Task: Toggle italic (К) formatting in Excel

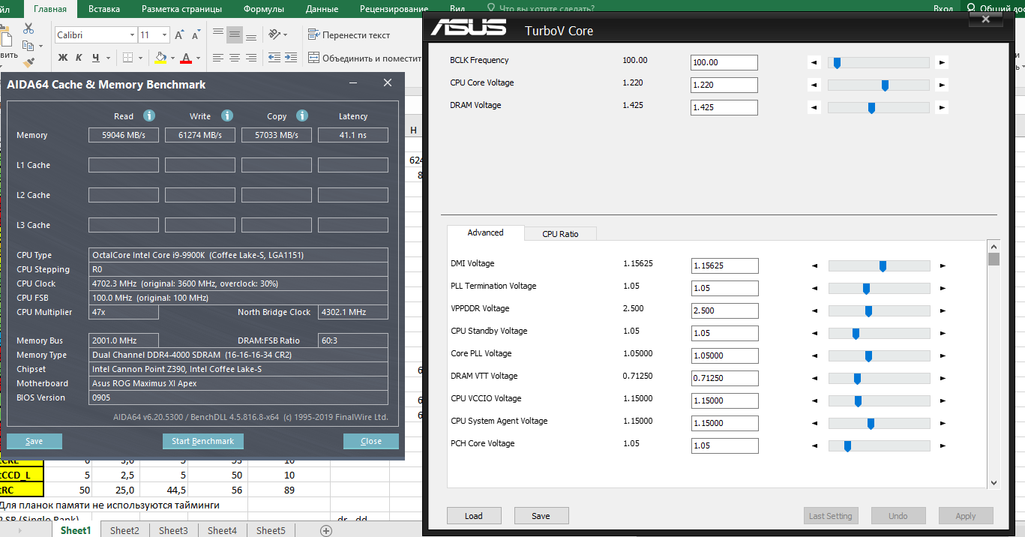Action: pos(79,58)
